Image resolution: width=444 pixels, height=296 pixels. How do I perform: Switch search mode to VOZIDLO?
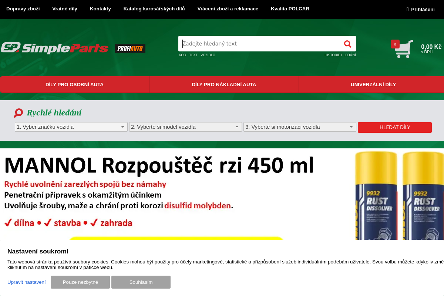click(208, 55)
